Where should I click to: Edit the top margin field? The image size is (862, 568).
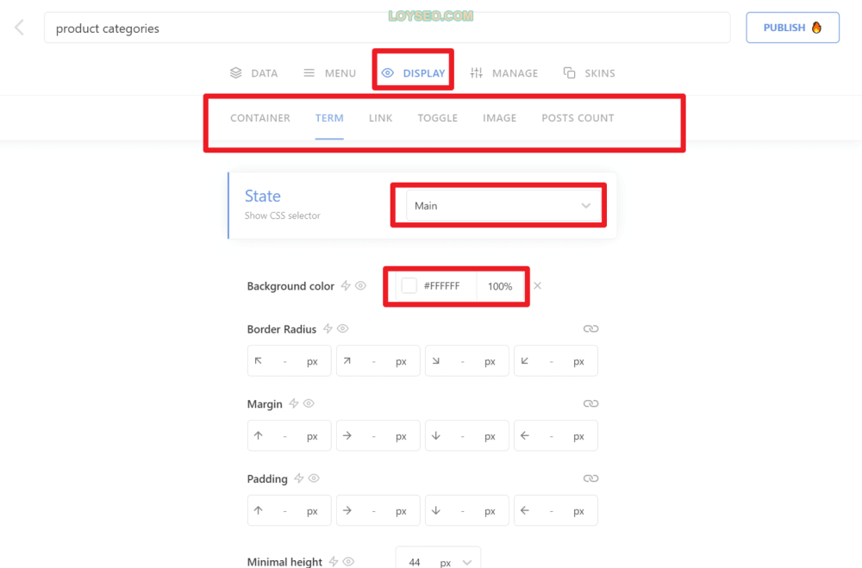coord(289,435)
